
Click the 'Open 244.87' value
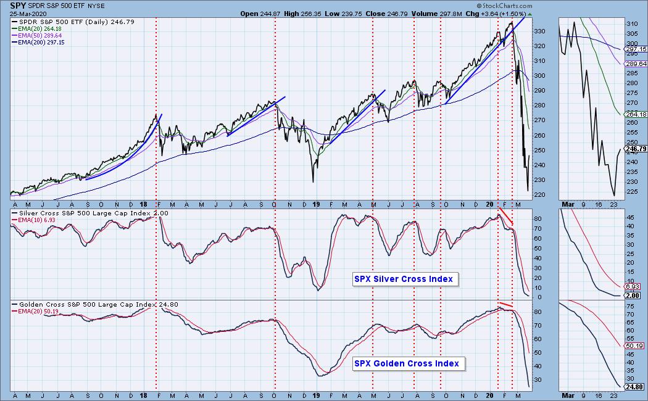[x=260, y=14]
